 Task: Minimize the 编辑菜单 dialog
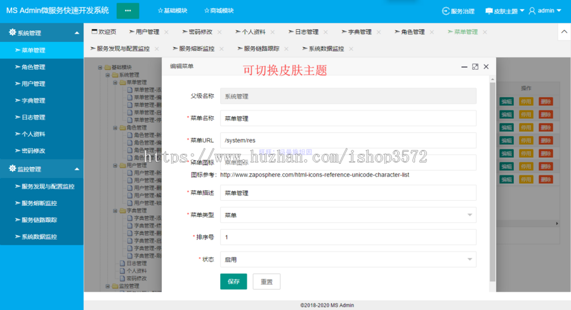pyautogui.click(x=464, y=67)
